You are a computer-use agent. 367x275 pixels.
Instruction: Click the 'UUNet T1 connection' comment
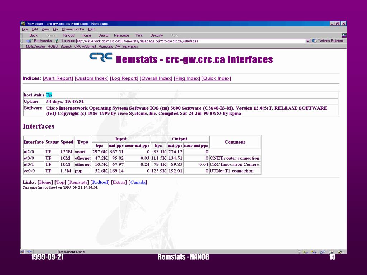pos(232,171)
